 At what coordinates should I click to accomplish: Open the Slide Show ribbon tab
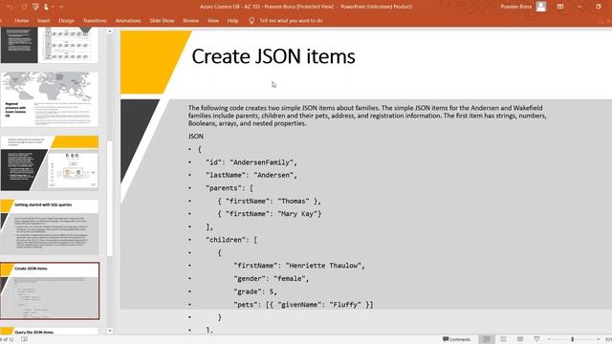pyautogui.click(x=162, y=21)
